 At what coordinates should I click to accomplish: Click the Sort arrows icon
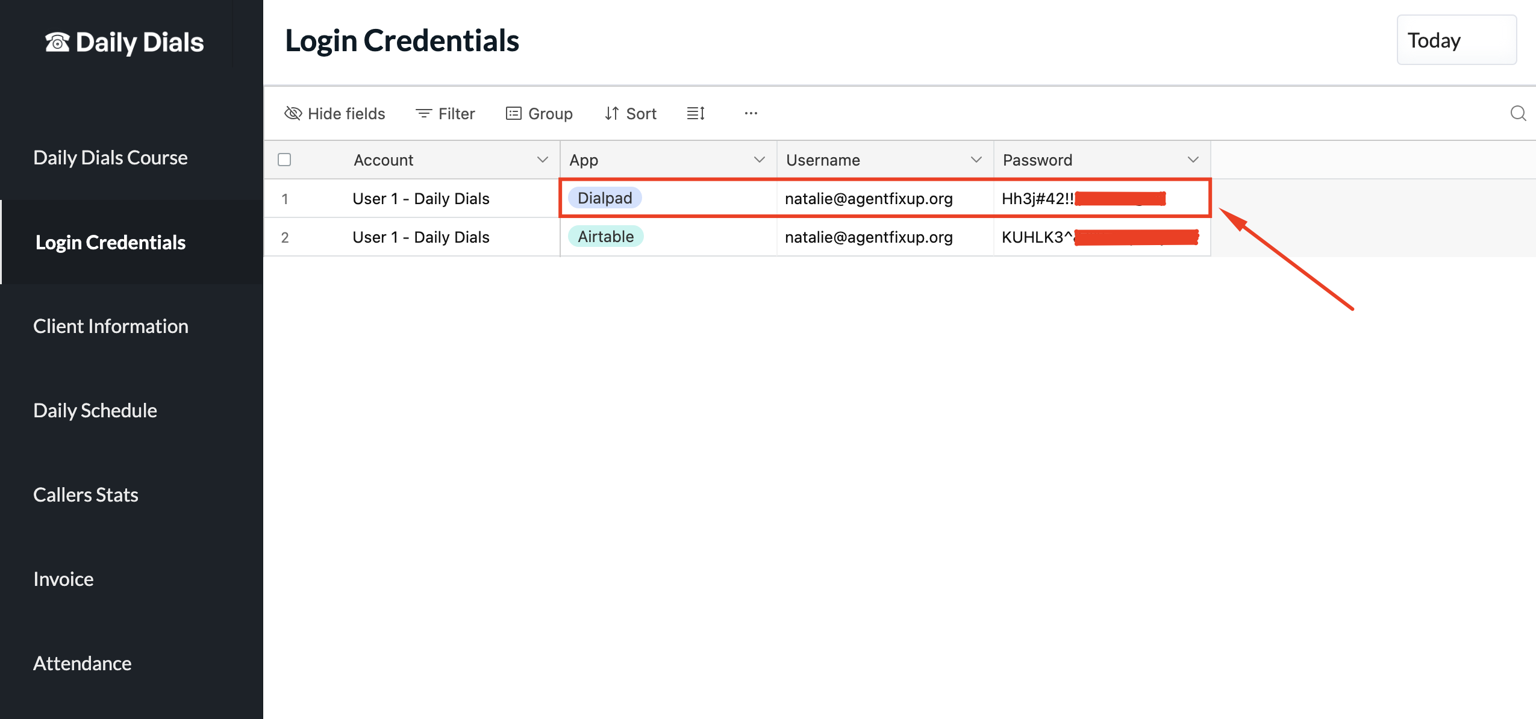(x=611, y=113)
